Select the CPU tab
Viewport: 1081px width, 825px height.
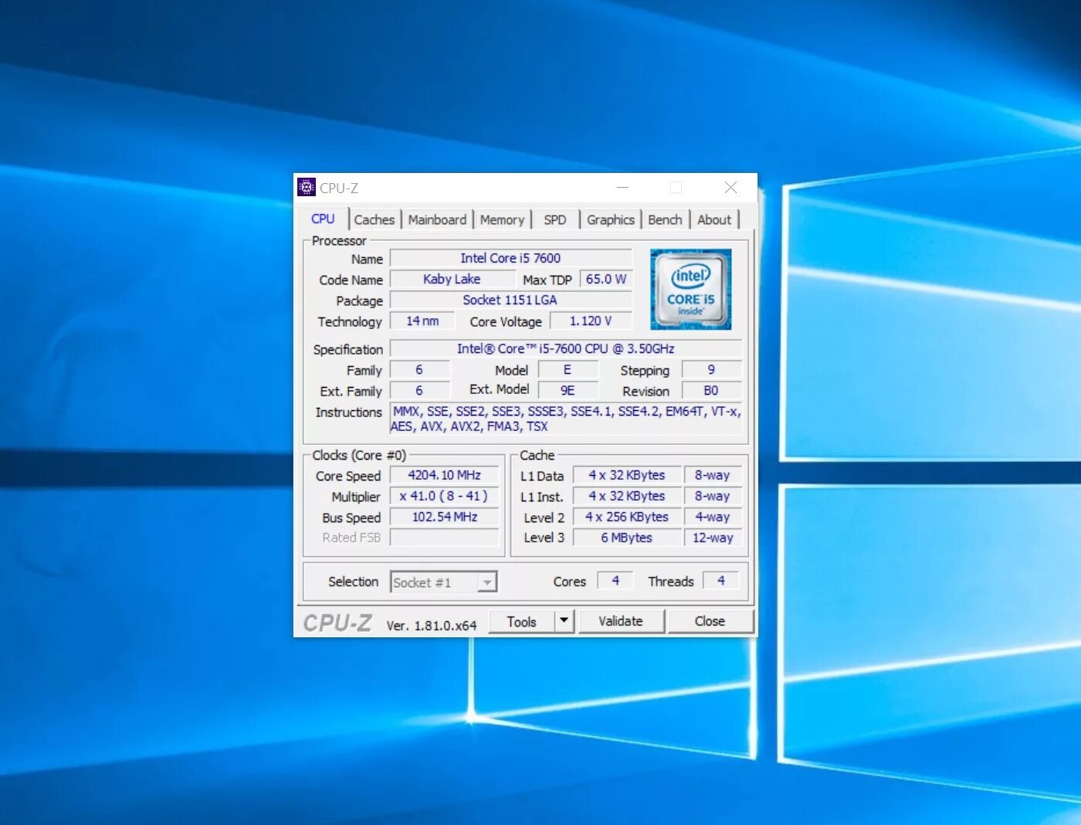click(x=323, y=219)
